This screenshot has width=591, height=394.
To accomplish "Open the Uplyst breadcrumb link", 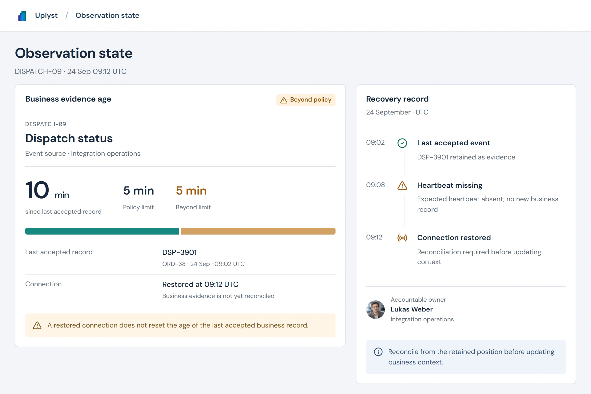I will pyautogui.click(x=46, y=15).
